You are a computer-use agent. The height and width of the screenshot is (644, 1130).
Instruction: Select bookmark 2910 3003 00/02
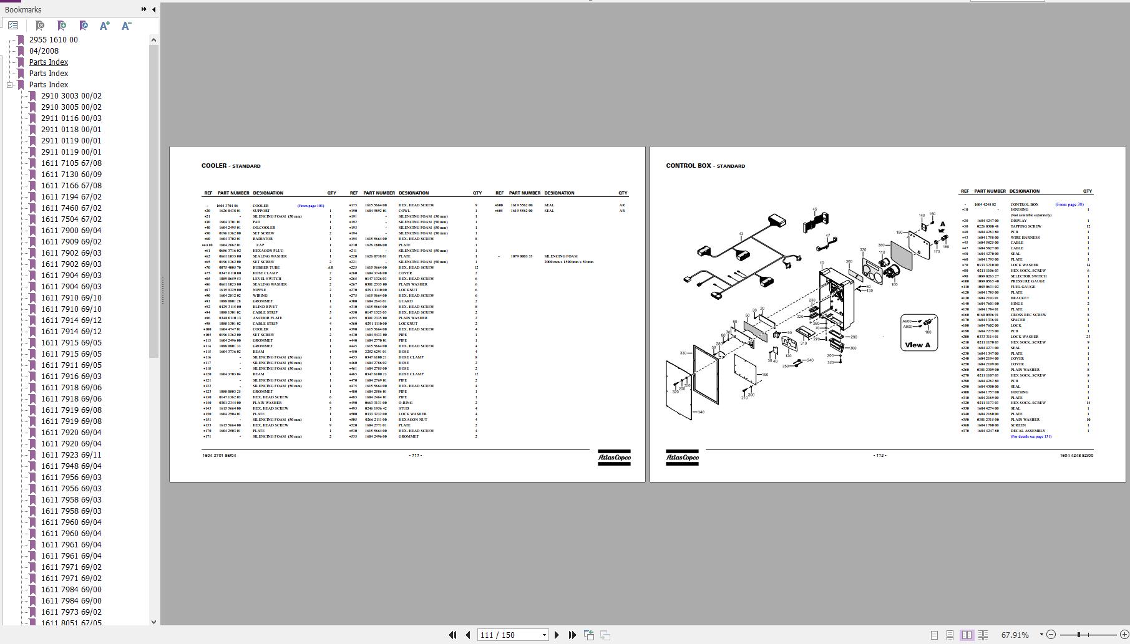click(71, 96)
